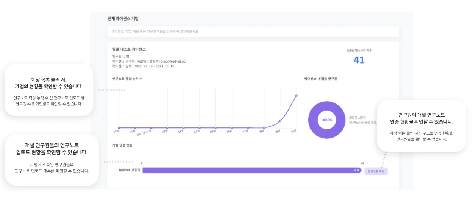Click the certified notebook count 41

click(359, 60)
